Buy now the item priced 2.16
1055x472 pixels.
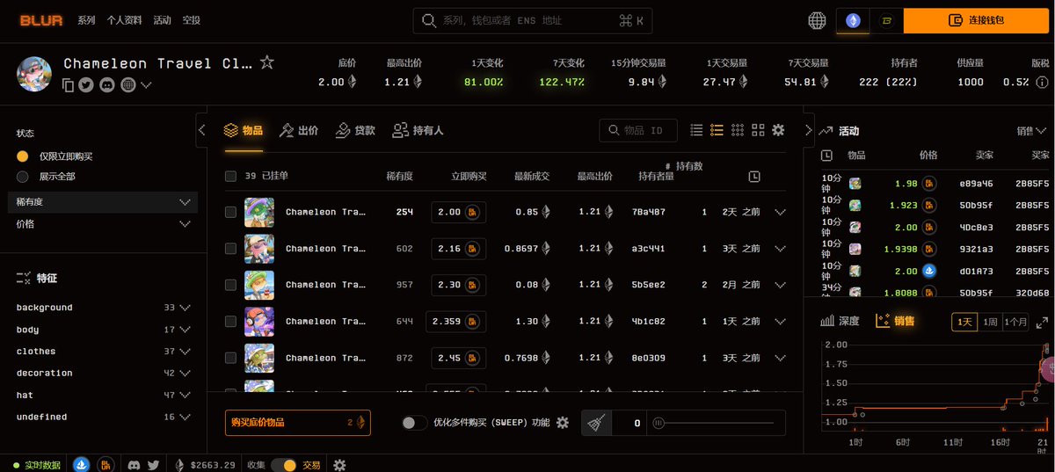(459, 249)
